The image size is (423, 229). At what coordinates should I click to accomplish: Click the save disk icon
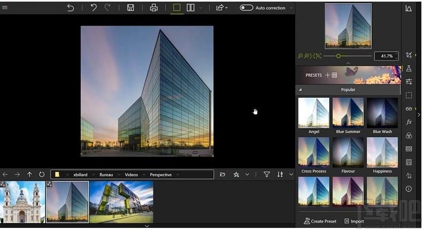(x=130, y=8)
